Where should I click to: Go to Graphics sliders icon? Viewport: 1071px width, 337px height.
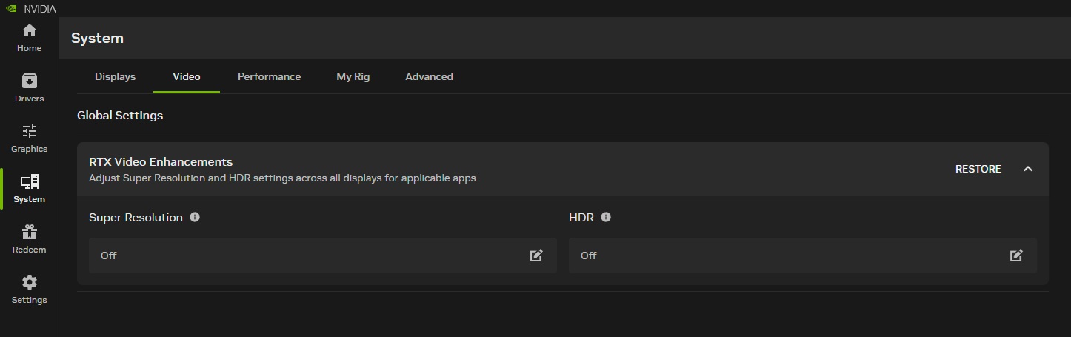pyautogui.click(x=30, y=131)
